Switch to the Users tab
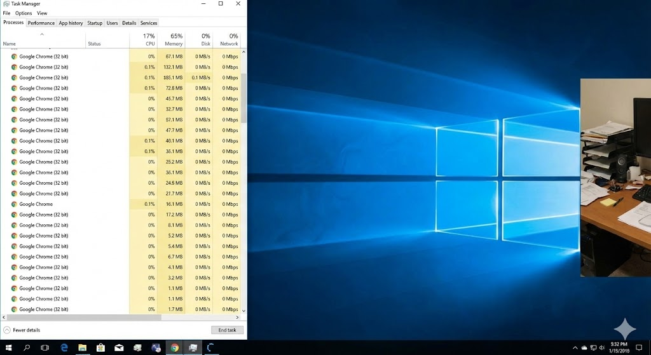Screen dimensions: 651x355 click(112, 23)
